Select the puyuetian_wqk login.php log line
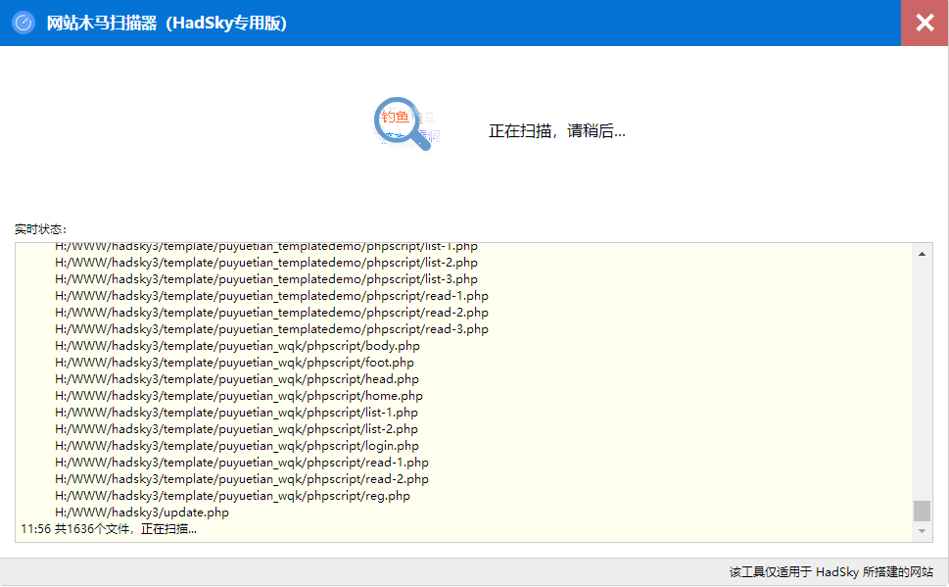Viewport: 949px width, 587px height. [237, 446]
